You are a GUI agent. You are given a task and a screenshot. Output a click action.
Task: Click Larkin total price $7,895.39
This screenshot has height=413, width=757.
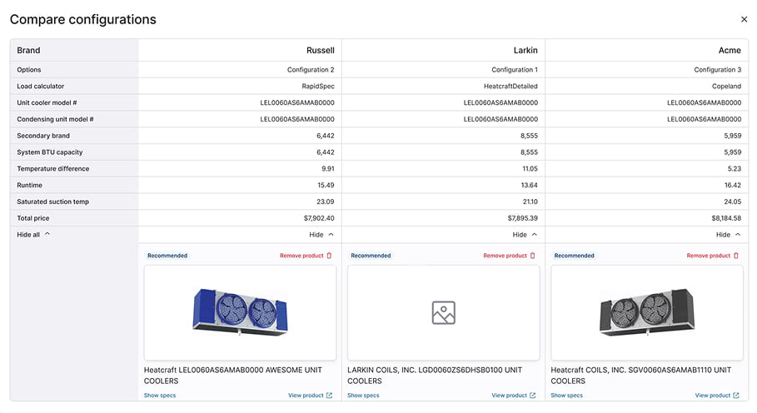523,218
